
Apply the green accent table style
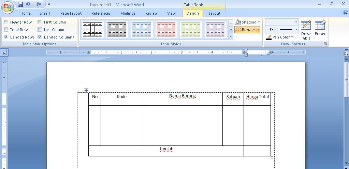point(191,29)
